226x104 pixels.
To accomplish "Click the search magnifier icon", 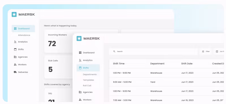I will [114, 51].
